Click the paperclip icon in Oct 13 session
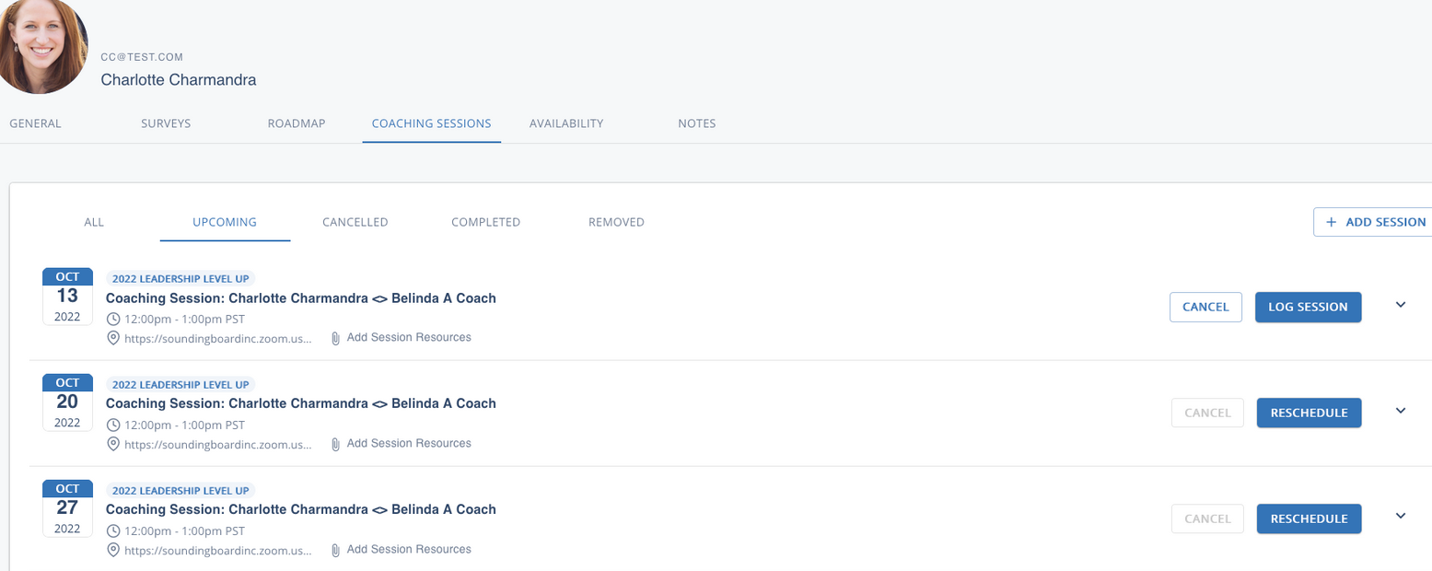 coord(336,338)
